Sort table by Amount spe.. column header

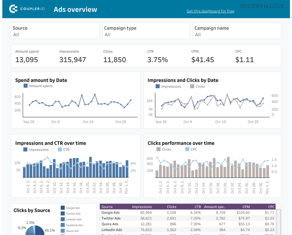(x=215, y=207)
